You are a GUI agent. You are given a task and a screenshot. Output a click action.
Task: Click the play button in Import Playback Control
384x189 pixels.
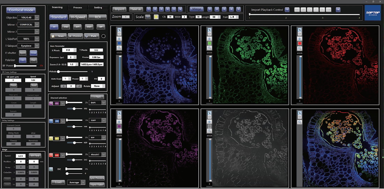pyautogui.click(x=310, y=10)
